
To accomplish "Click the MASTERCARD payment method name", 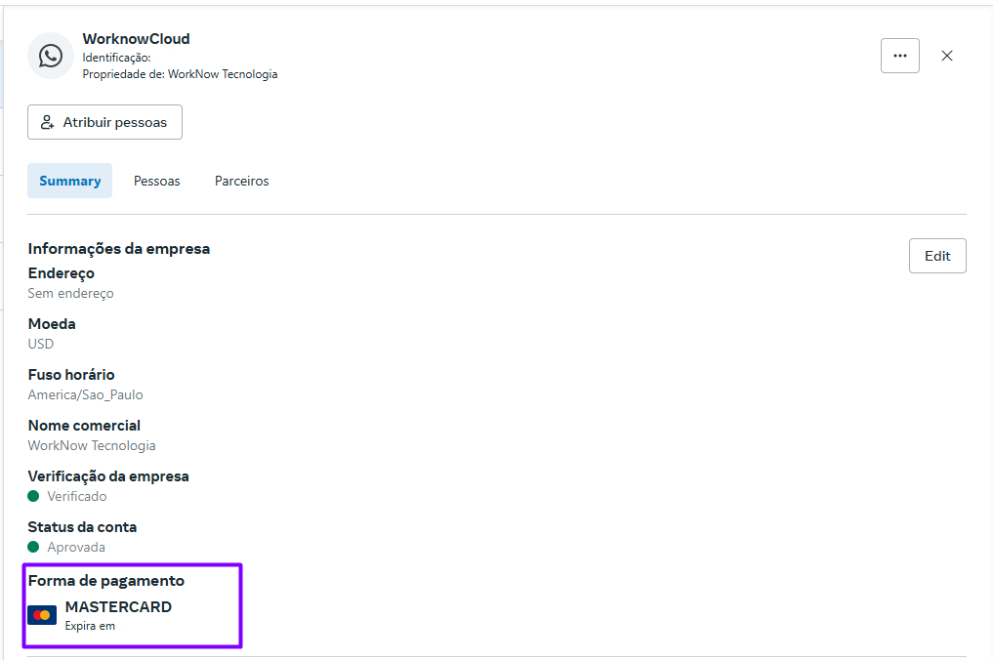I will tap(118, 606).
